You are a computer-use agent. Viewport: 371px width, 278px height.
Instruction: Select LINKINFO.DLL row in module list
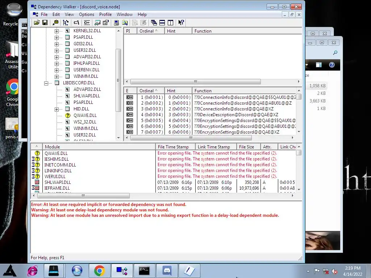coord(163,171)
